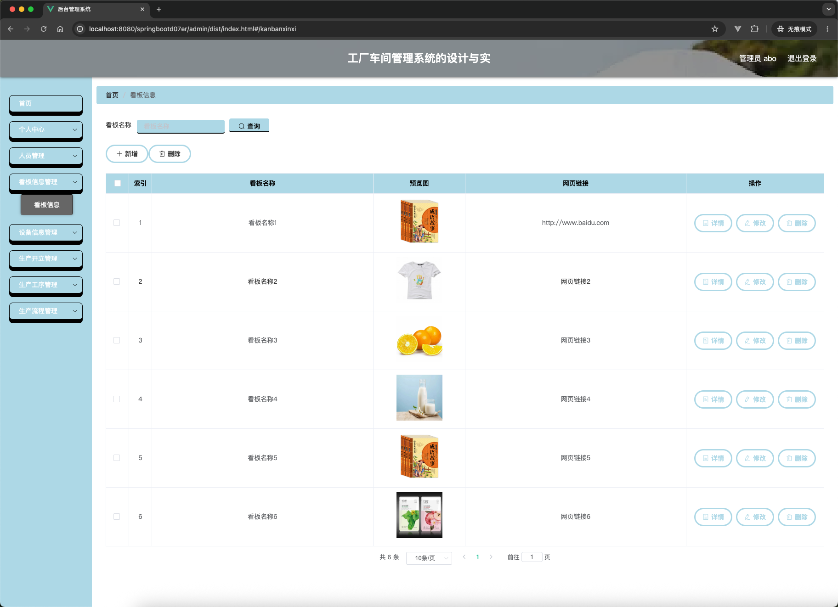
Task: Click the 新增 add button
Action: pos(127,154)
